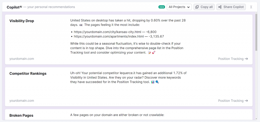
Task: Click the magnifying glass emoji in Competitor Rankings
Action: click(157, 82)
